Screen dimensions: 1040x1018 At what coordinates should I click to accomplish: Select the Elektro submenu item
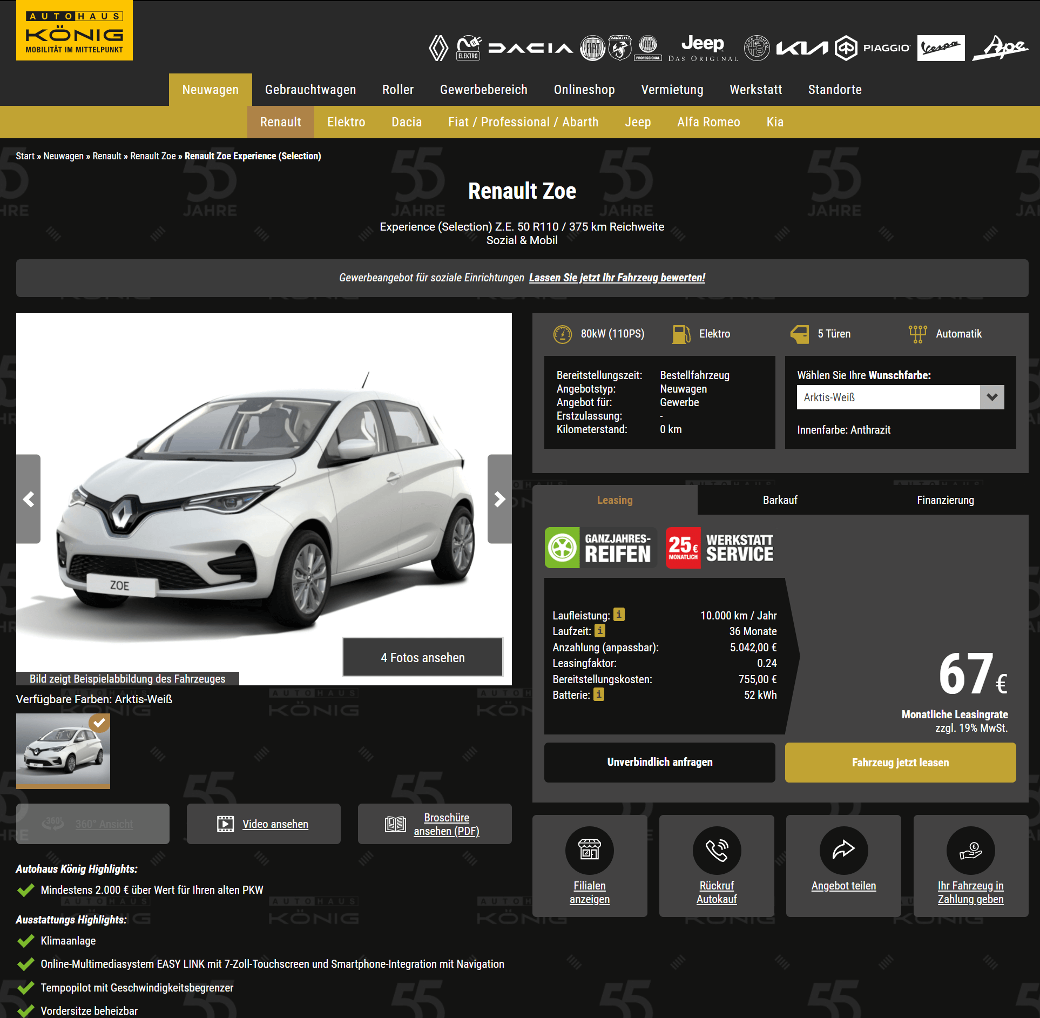click(x=346, y=122)
